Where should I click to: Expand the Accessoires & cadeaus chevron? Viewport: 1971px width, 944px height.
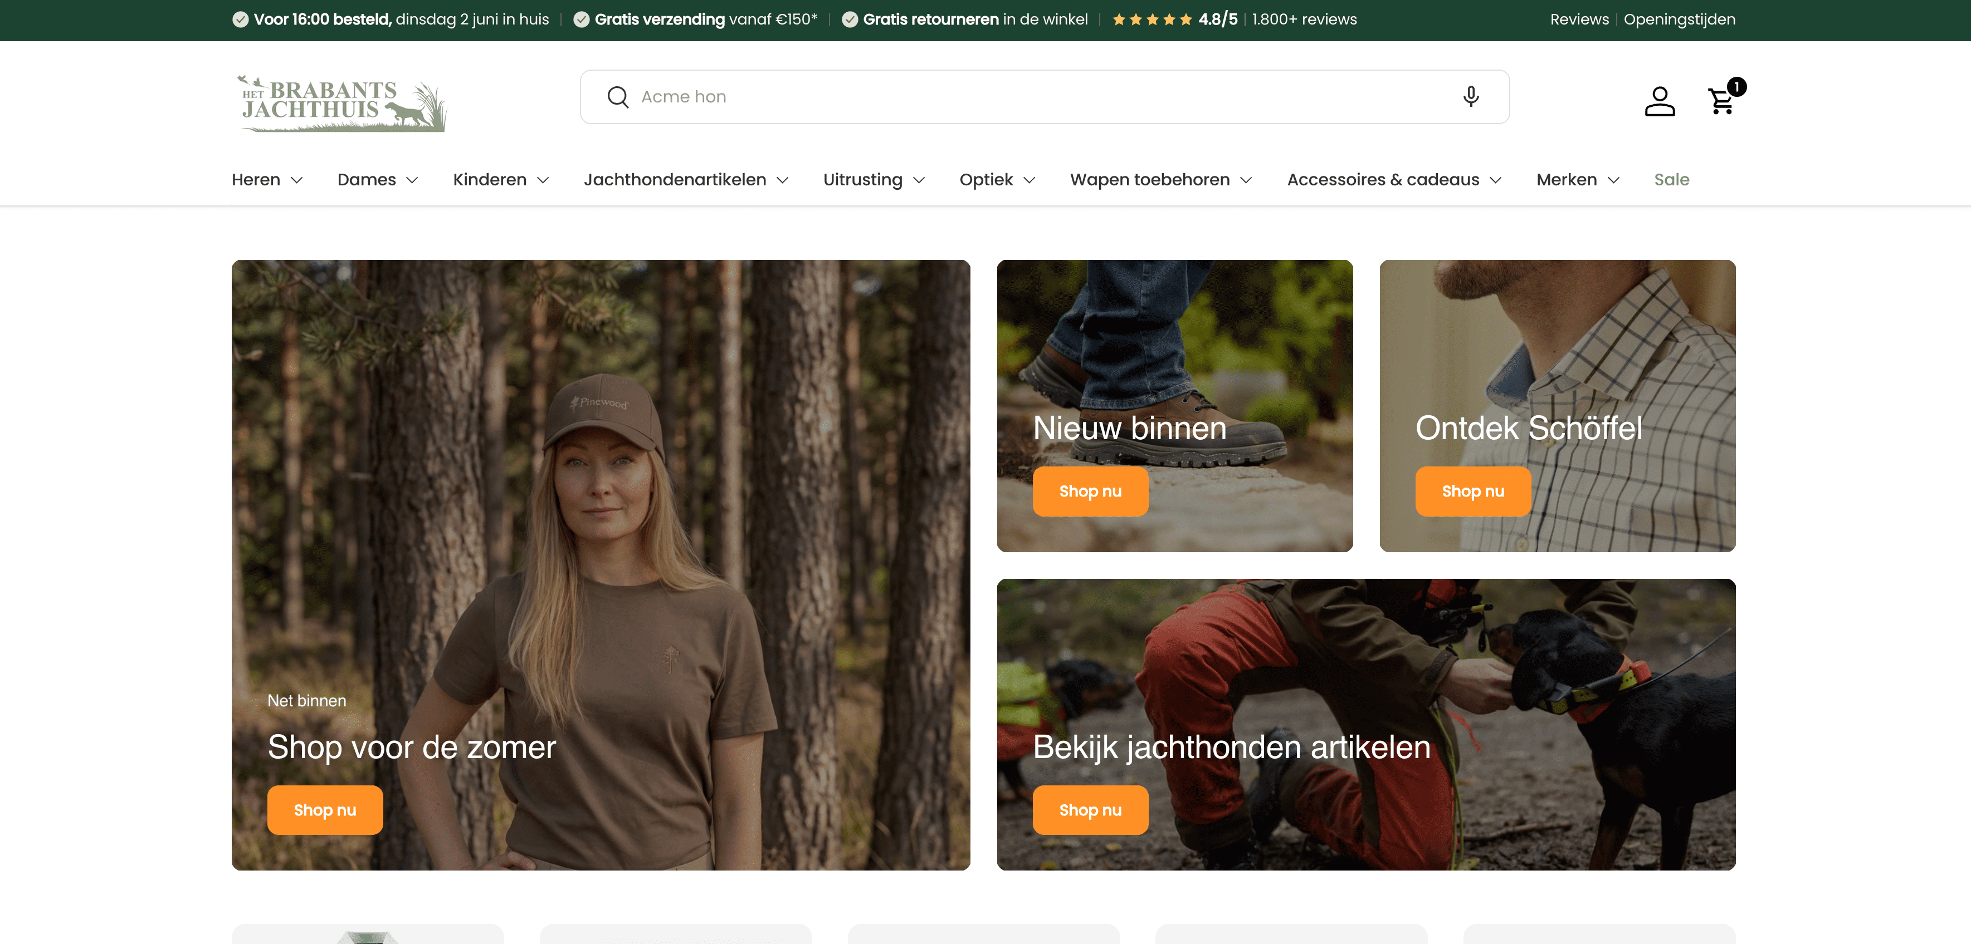pos(1495,180)
